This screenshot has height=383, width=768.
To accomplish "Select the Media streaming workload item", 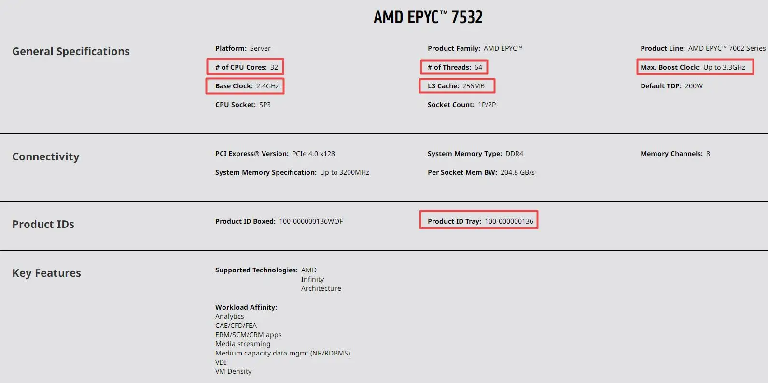I will (x=243, y=344).
